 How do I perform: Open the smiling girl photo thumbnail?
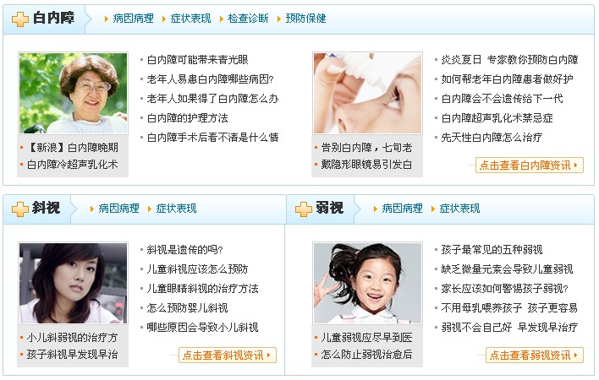click(367, 283)
